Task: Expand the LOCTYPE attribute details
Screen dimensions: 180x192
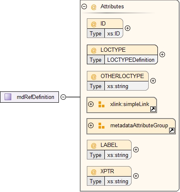Action: click(x=162, y=54)
